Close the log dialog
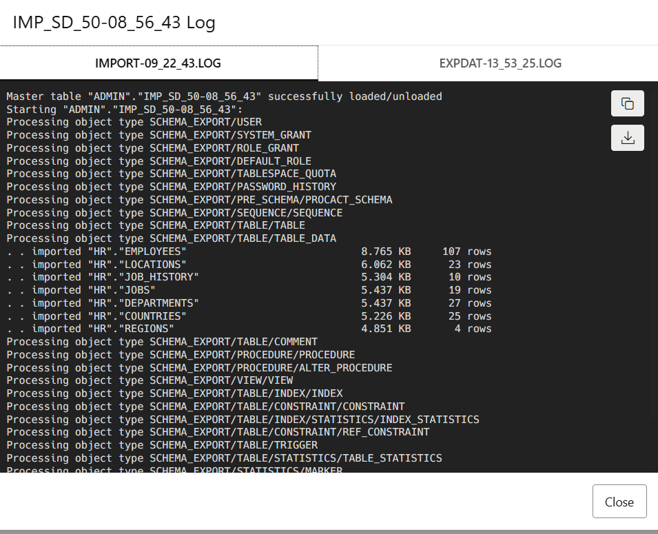This screenshot has width=658, height=534. click(x=619, y=501)
